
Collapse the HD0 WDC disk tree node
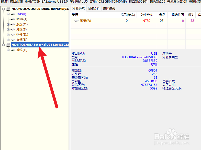4,9
